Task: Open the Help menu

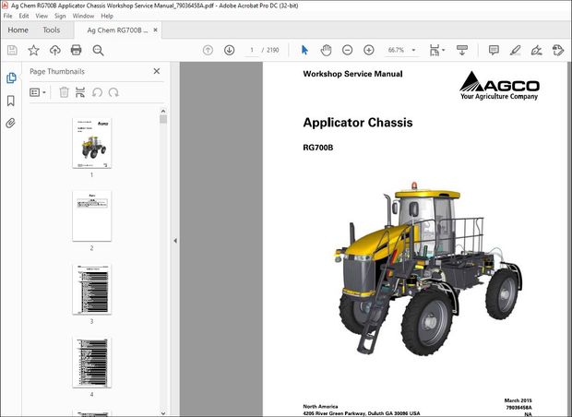Action: [107, 16]
